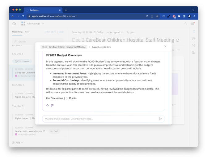This screenshot has height=159, width=207.
Task: Switch to the Past tab
Action: (27, 32)
